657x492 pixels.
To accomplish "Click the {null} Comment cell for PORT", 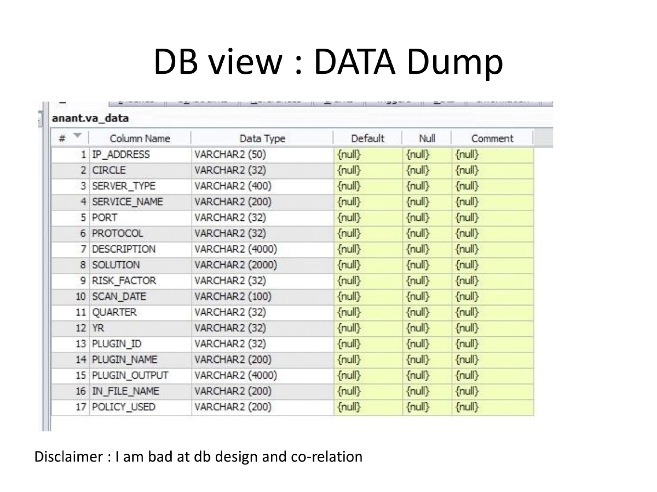I will coord(466,217).
